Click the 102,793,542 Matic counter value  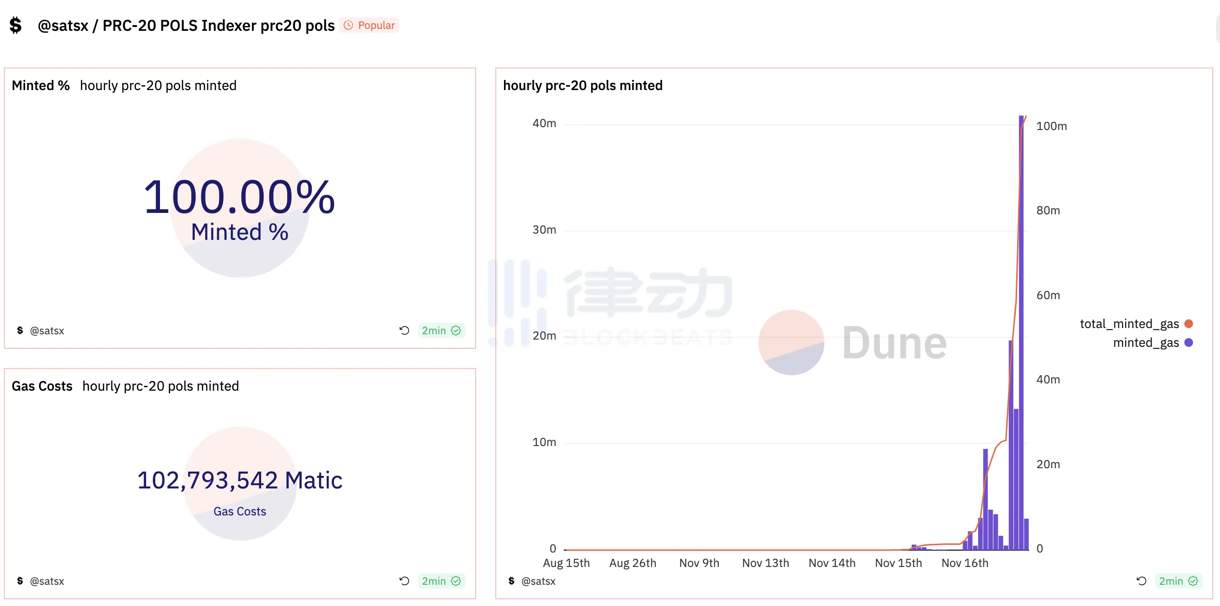point(239,480)
